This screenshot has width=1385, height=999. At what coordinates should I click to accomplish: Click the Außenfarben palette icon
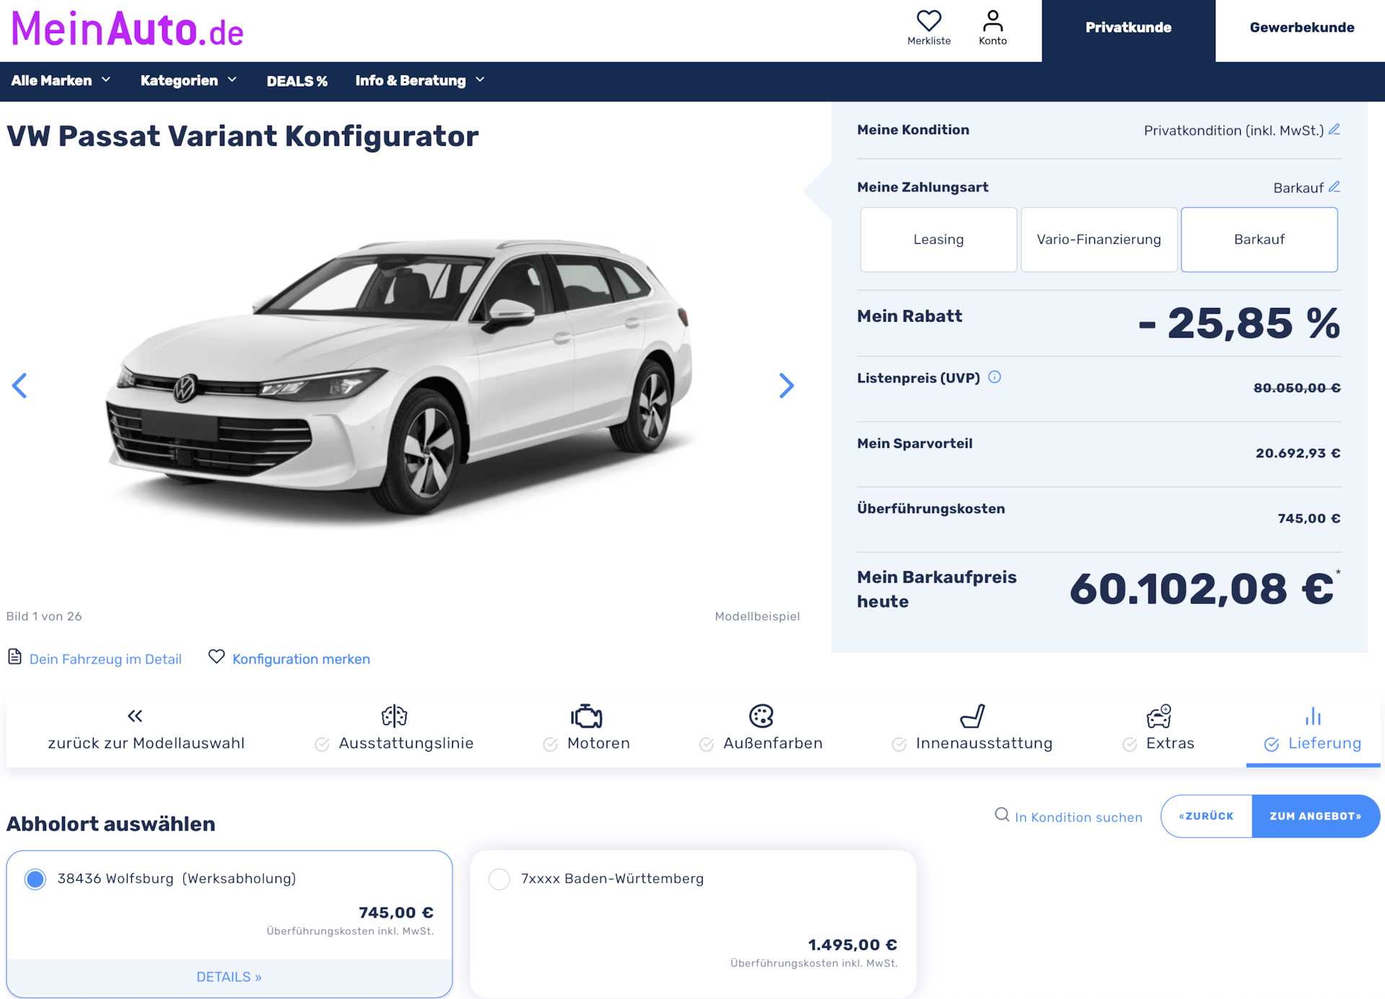click(x=761, y=716)
